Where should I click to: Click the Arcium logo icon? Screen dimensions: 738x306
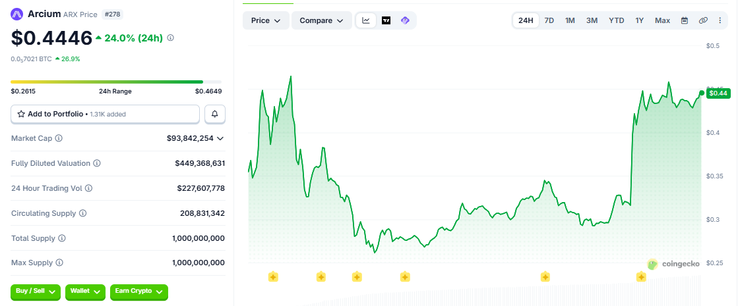(x=17, y=14)
